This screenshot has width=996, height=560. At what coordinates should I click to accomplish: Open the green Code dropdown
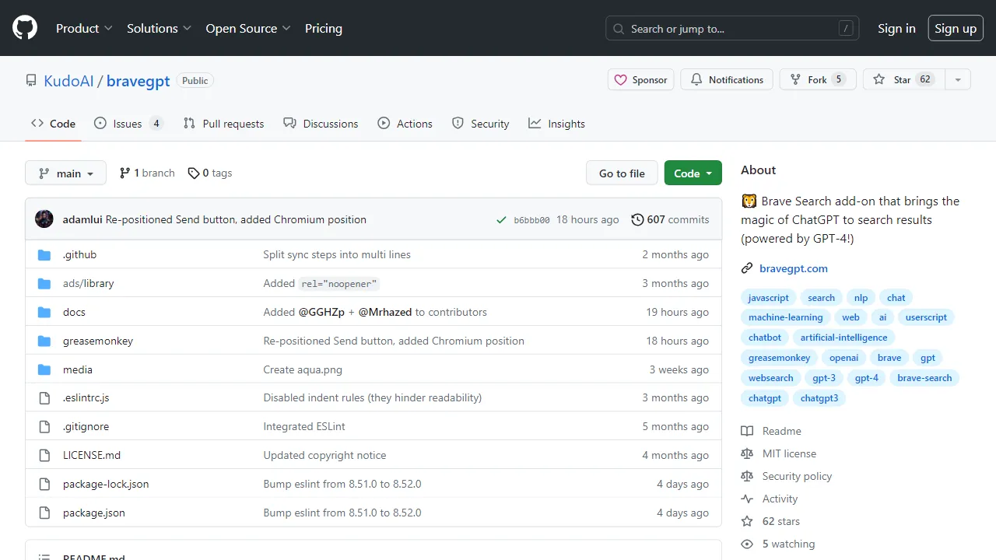tap(693, 173)
